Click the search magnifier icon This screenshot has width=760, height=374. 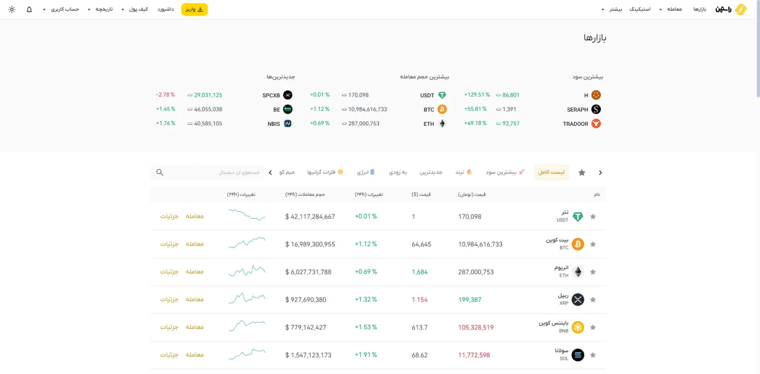tap(160, 173)
